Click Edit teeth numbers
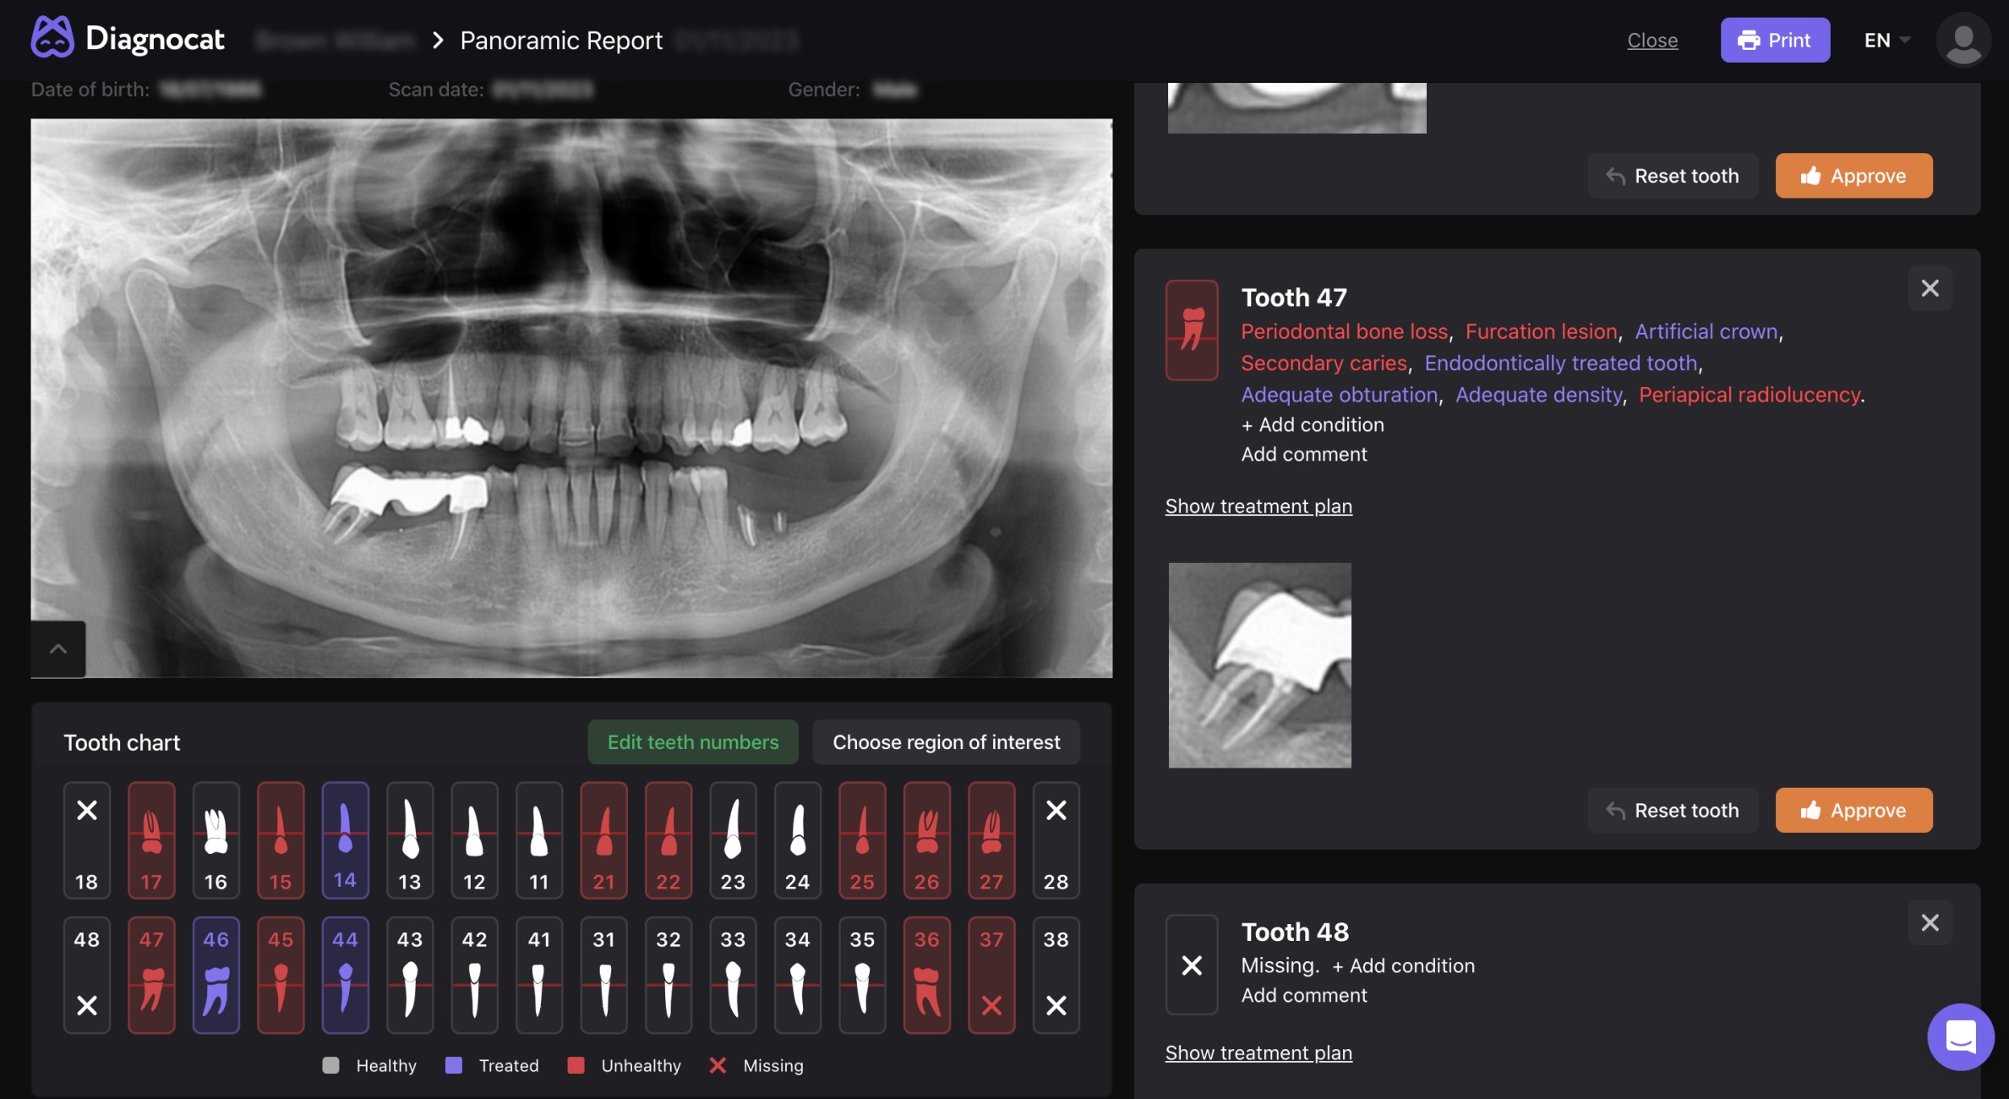 pos(692,741)
